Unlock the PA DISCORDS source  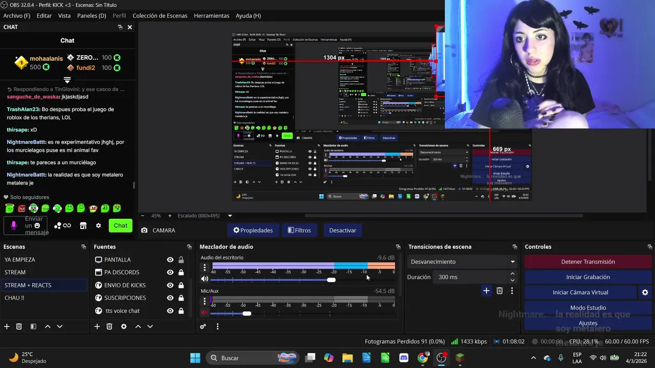click(181, 272)
